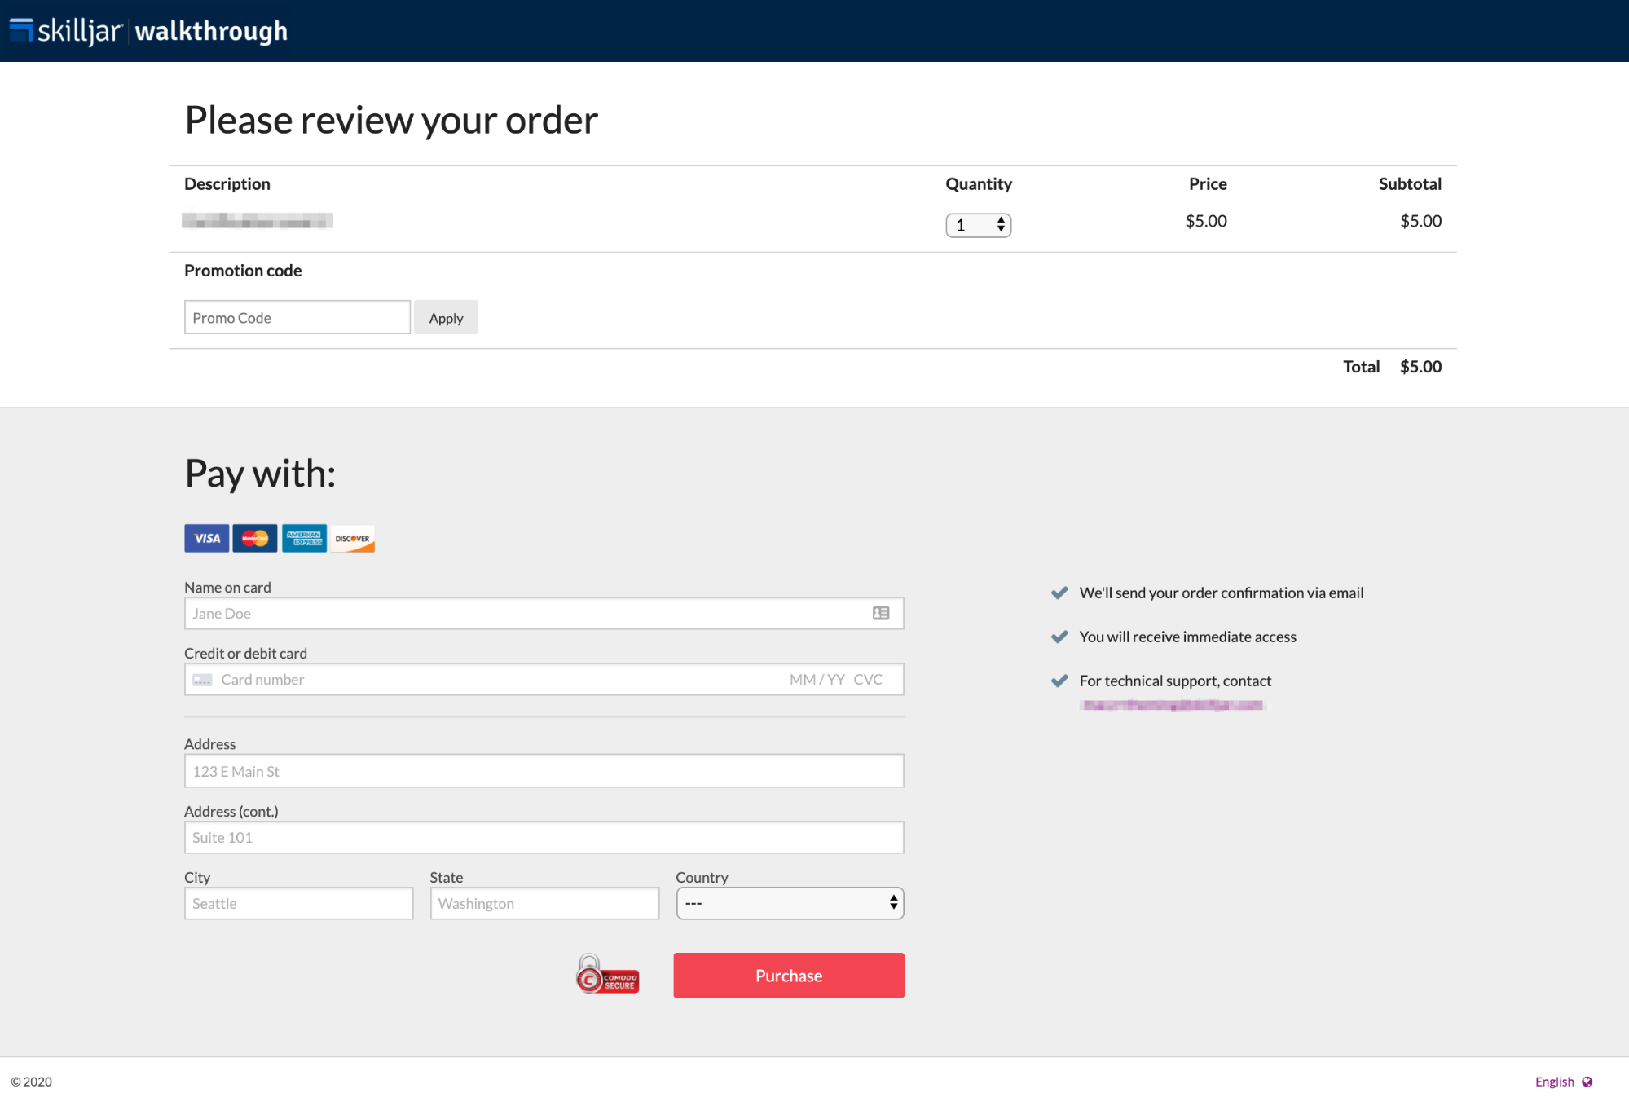Click the autofill contact icon in name field
This screenshot has height=1102, width=1629.
click(881, 613)
